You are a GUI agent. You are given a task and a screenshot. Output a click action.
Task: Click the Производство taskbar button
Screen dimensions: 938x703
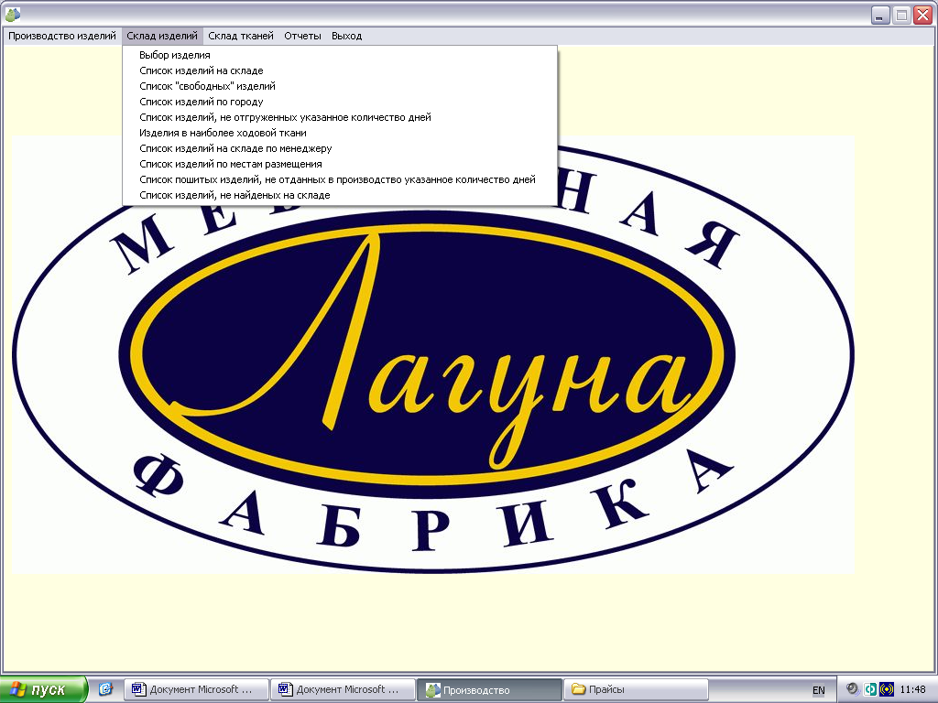click(x=489, y=690)
